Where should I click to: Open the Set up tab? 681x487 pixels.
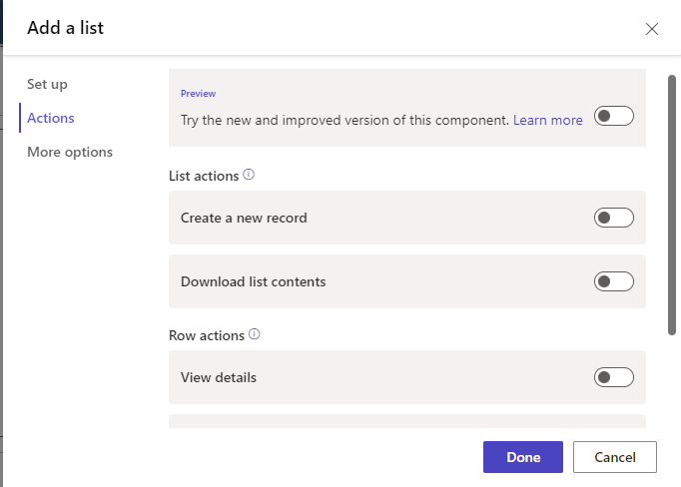47,85
